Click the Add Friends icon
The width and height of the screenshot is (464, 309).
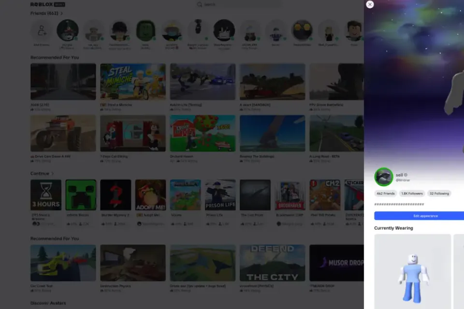pos(42,30)
